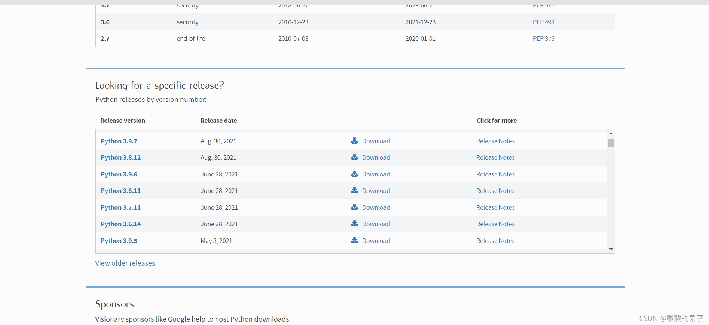Select end-of-life status for version 2.7
Viewport: 709px width, 325px height.
point(191,38)
